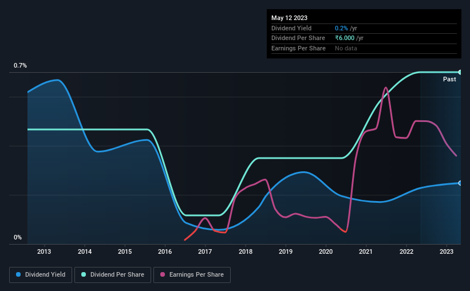Click the 0.2% dividend yield value
Screen dimensions: 470x291
click(341, 28)
